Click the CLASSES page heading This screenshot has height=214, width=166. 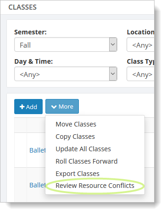22,7
